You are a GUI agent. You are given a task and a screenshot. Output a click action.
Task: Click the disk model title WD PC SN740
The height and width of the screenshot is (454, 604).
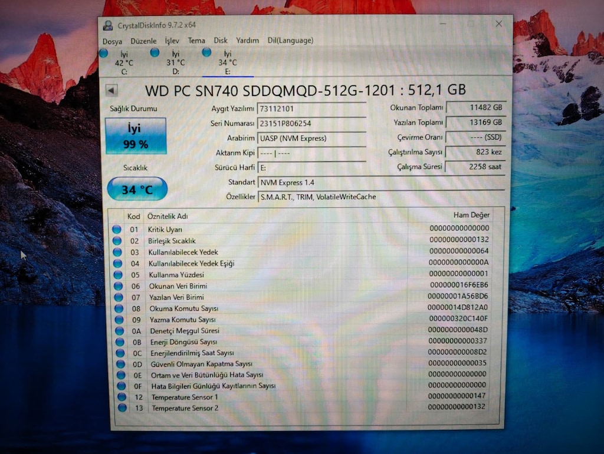[x=306, y=91]
